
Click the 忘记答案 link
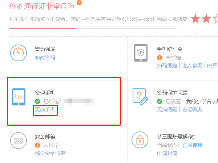pyautogui.click(x=192, y=109)
